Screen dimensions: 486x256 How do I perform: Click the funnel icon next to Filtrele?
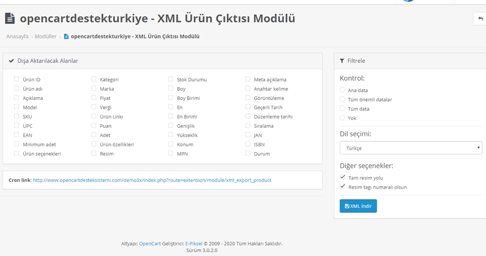pos(342,61)
